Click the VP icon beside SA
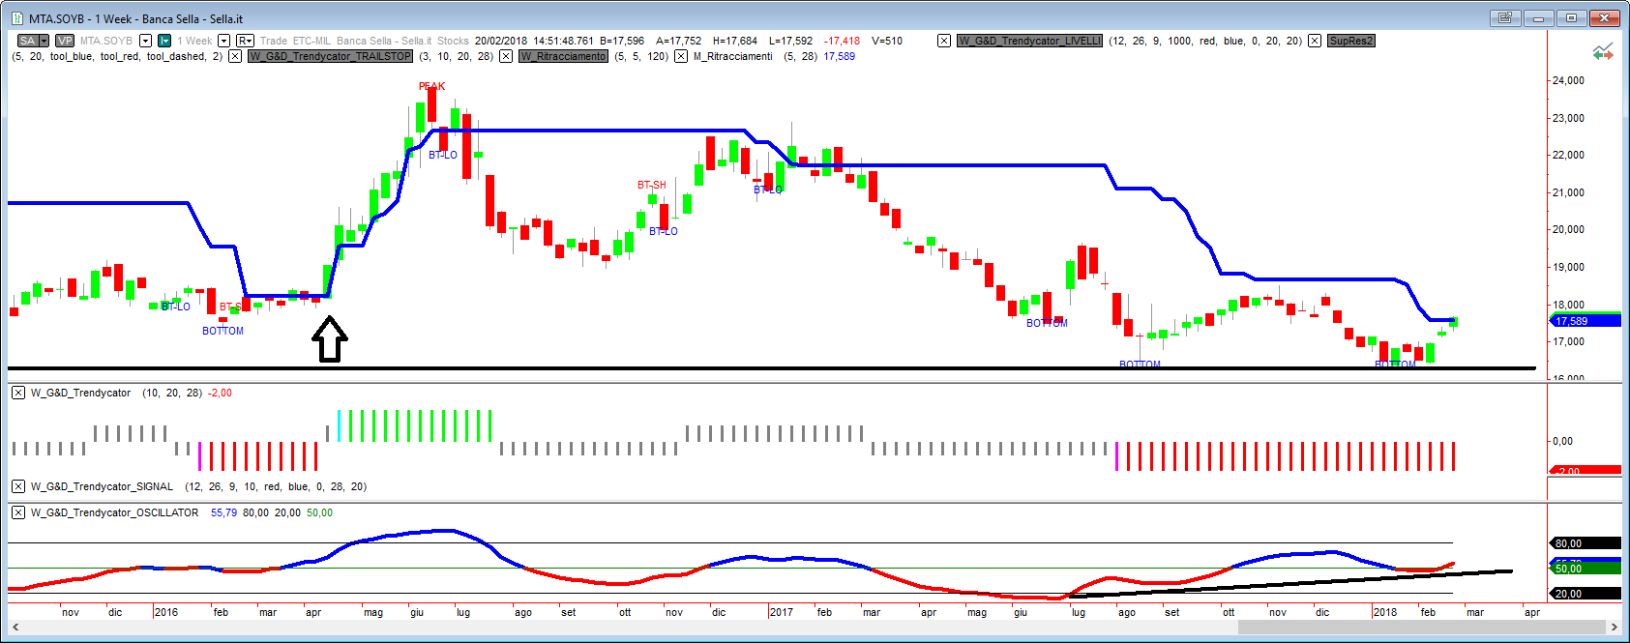Screen dimensions: 1630x643 tap(65, 41)
